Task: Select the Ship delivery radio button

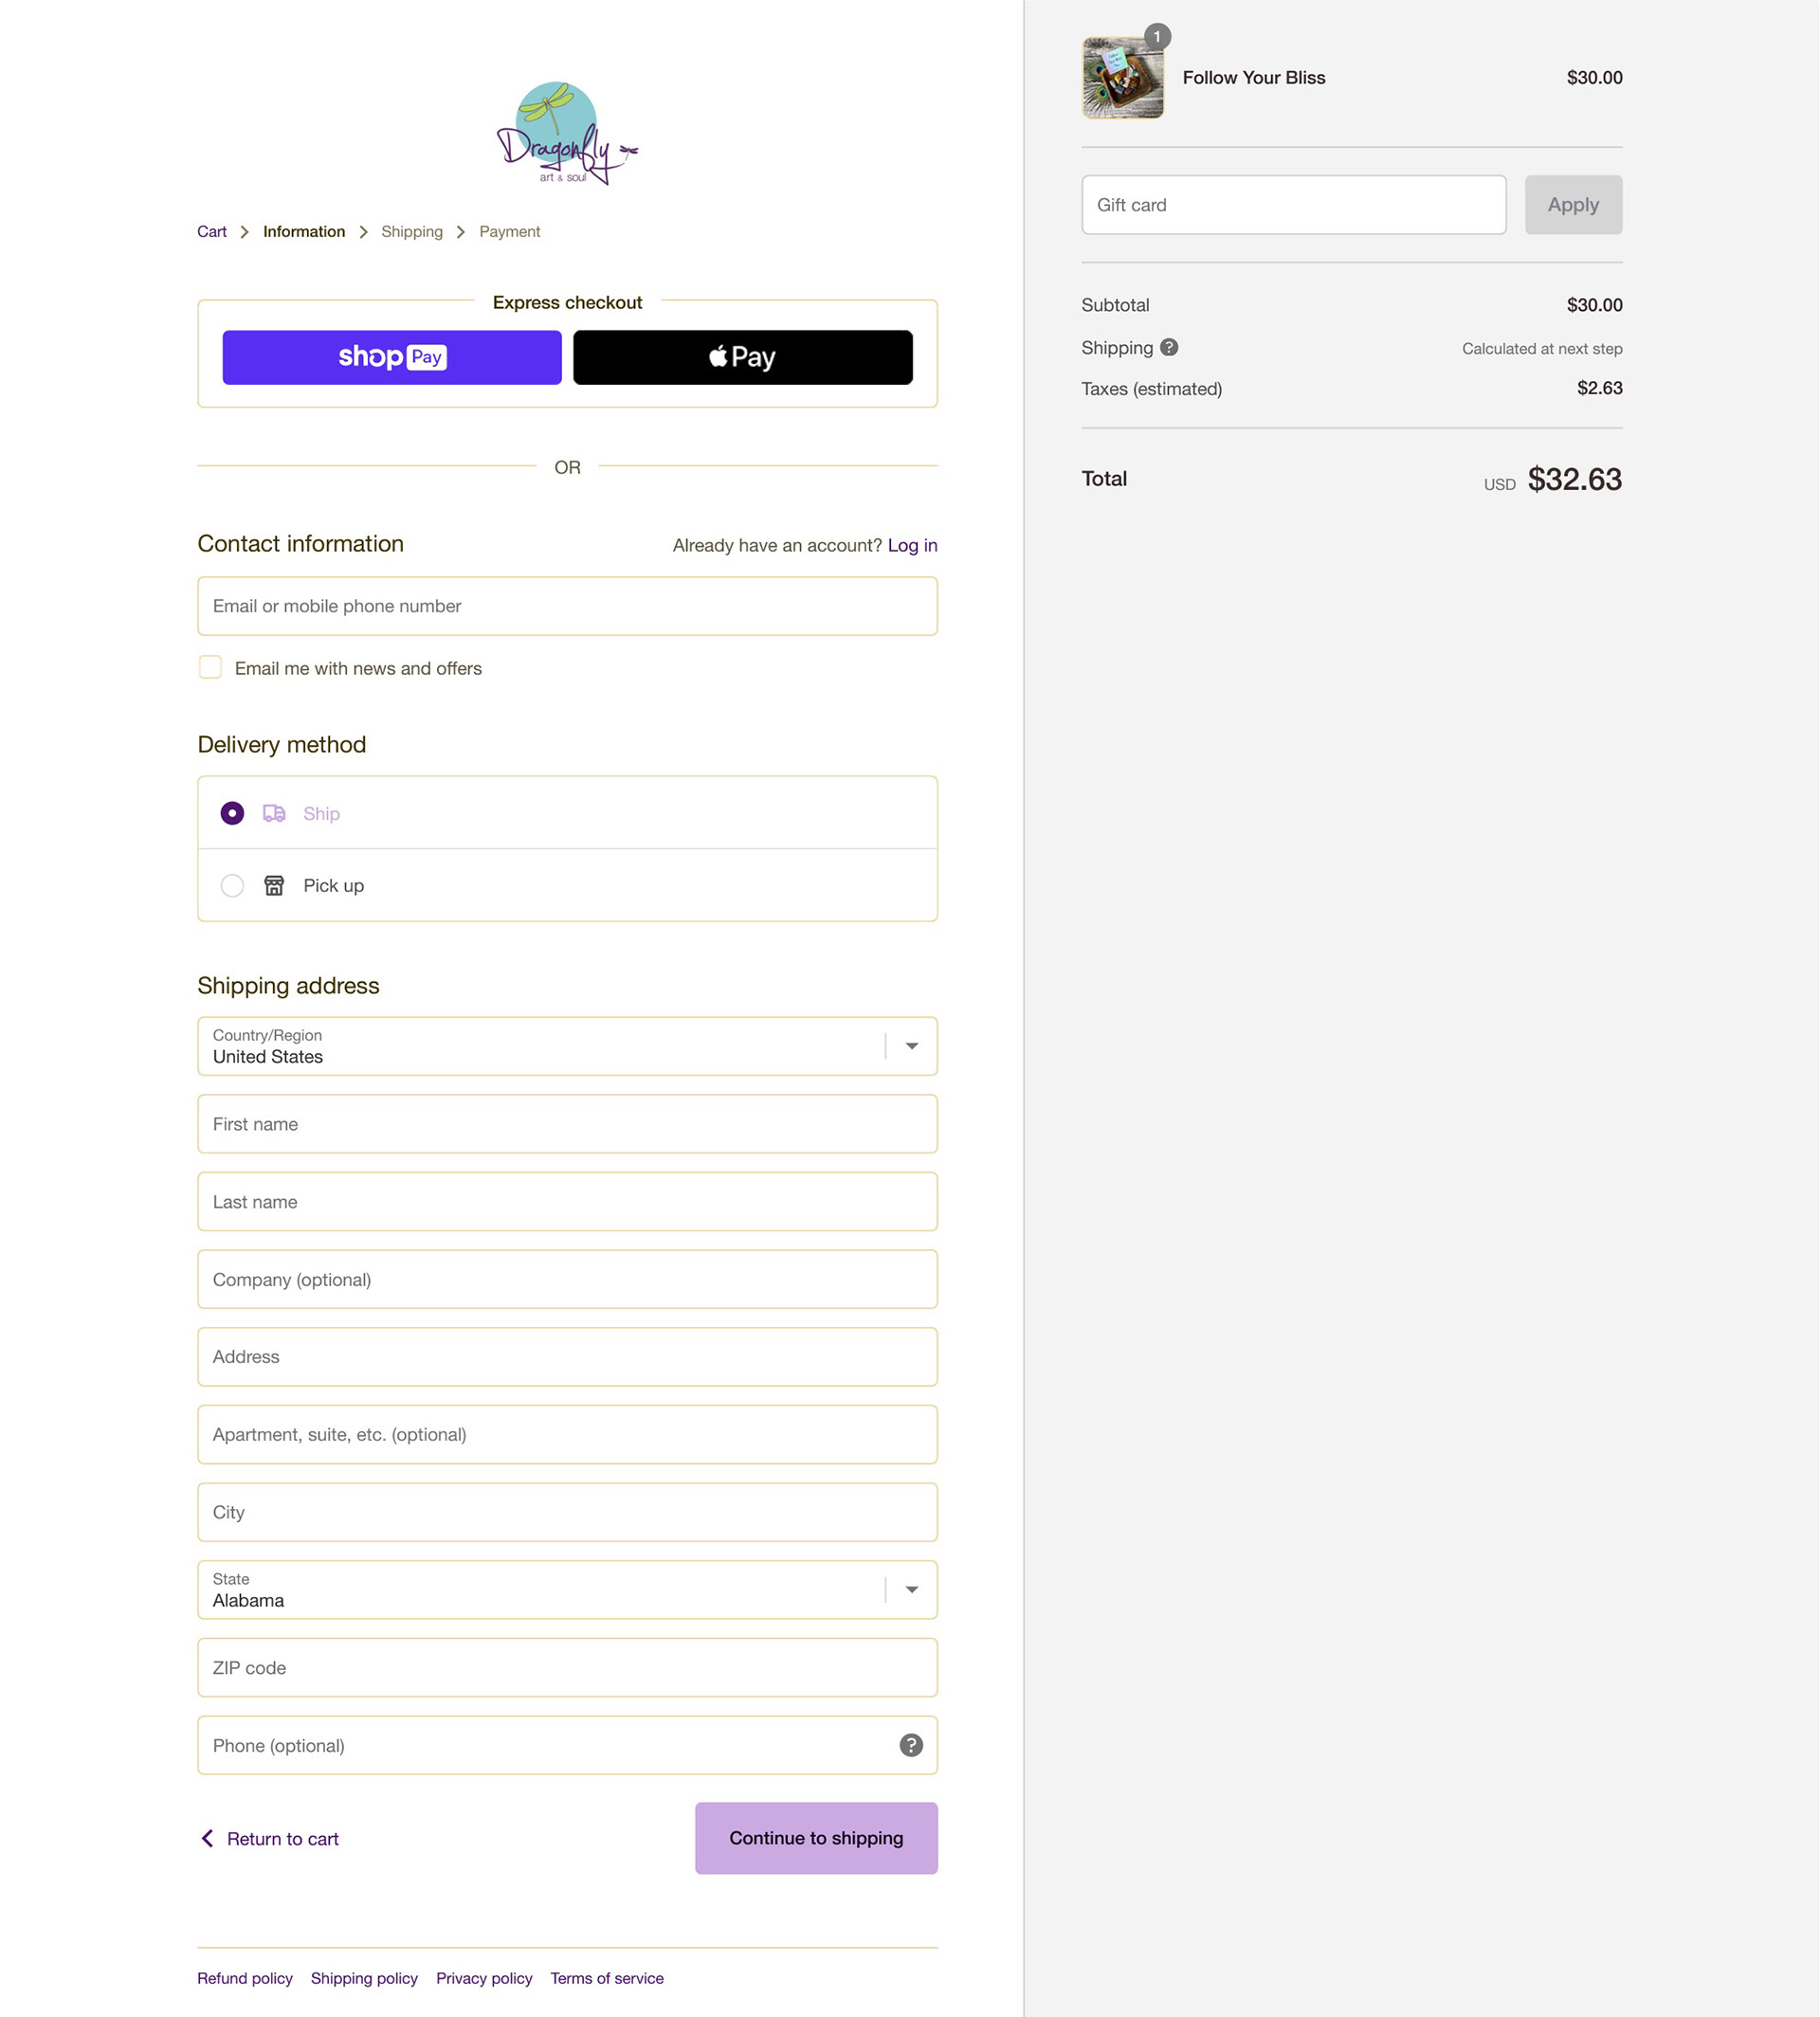Action: [x=232, y=813]
